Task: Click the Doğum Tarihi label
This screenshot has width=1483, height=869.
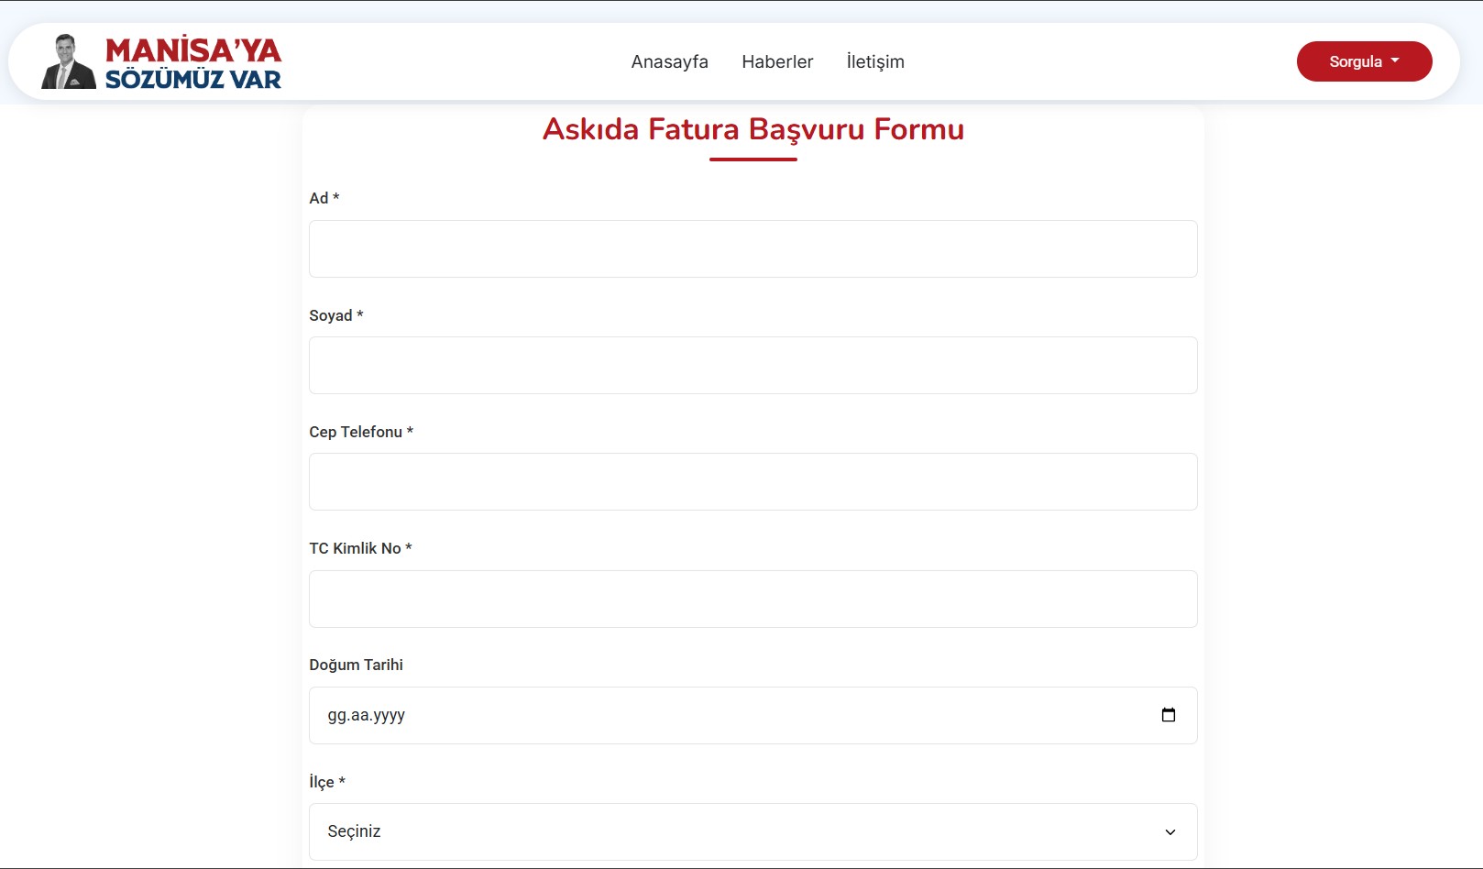Action: point(356,665)
